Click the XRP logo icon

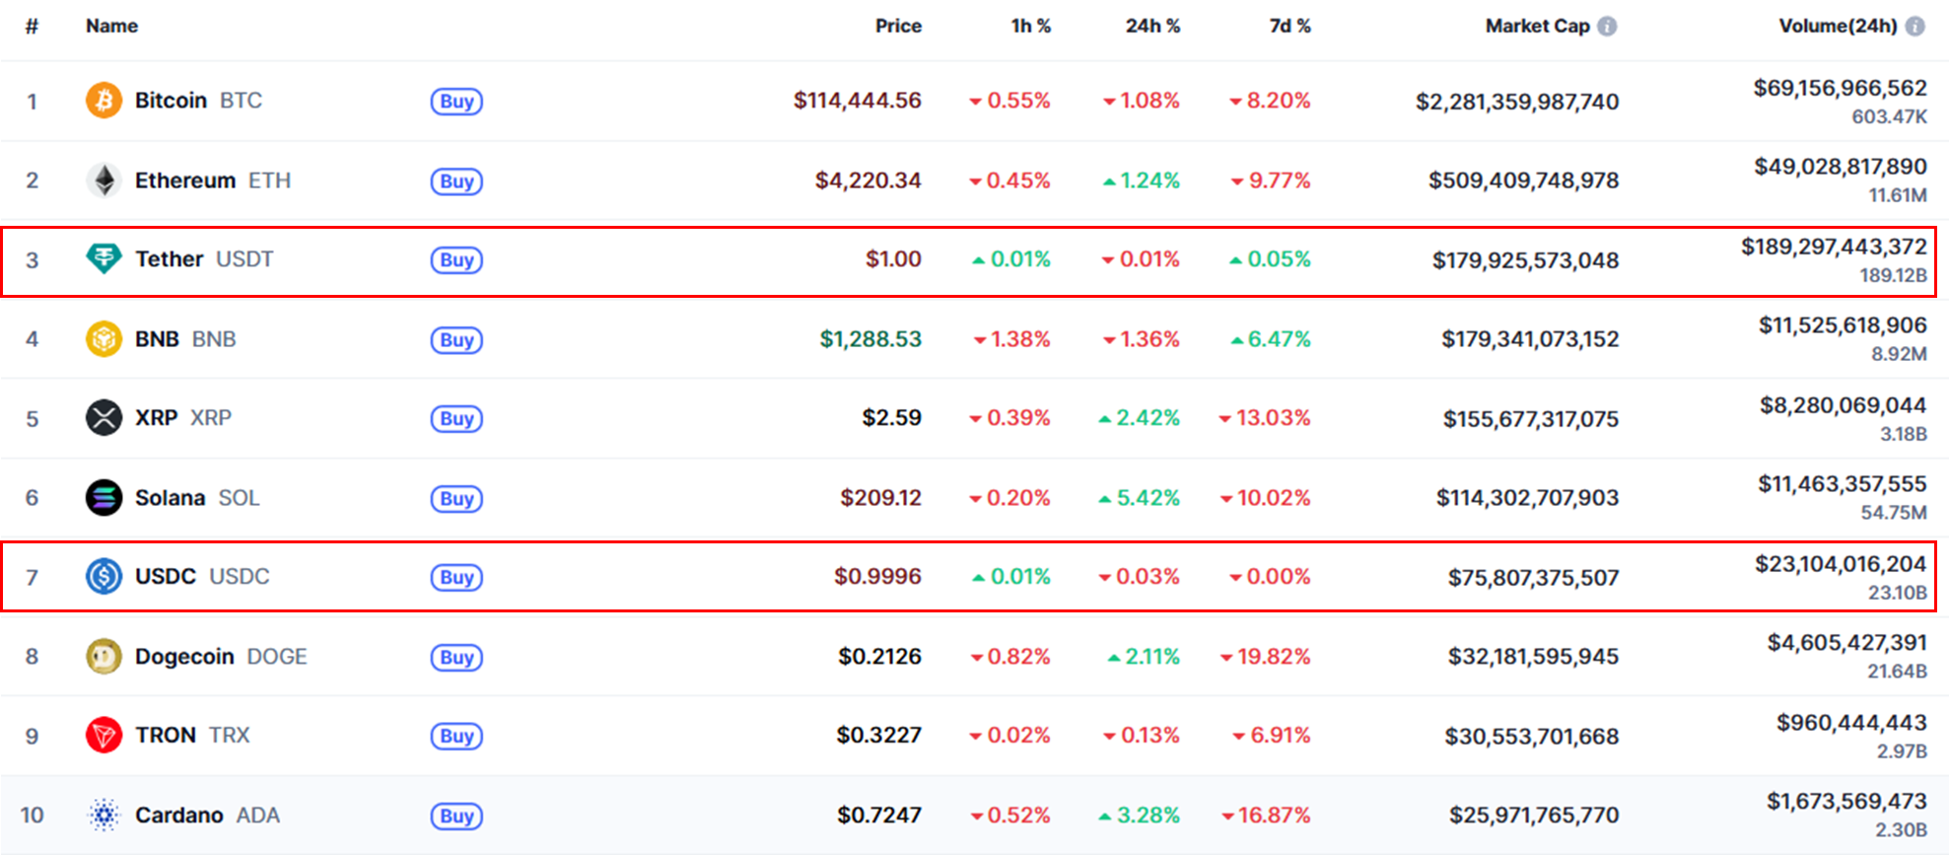[x=104, y=418]
